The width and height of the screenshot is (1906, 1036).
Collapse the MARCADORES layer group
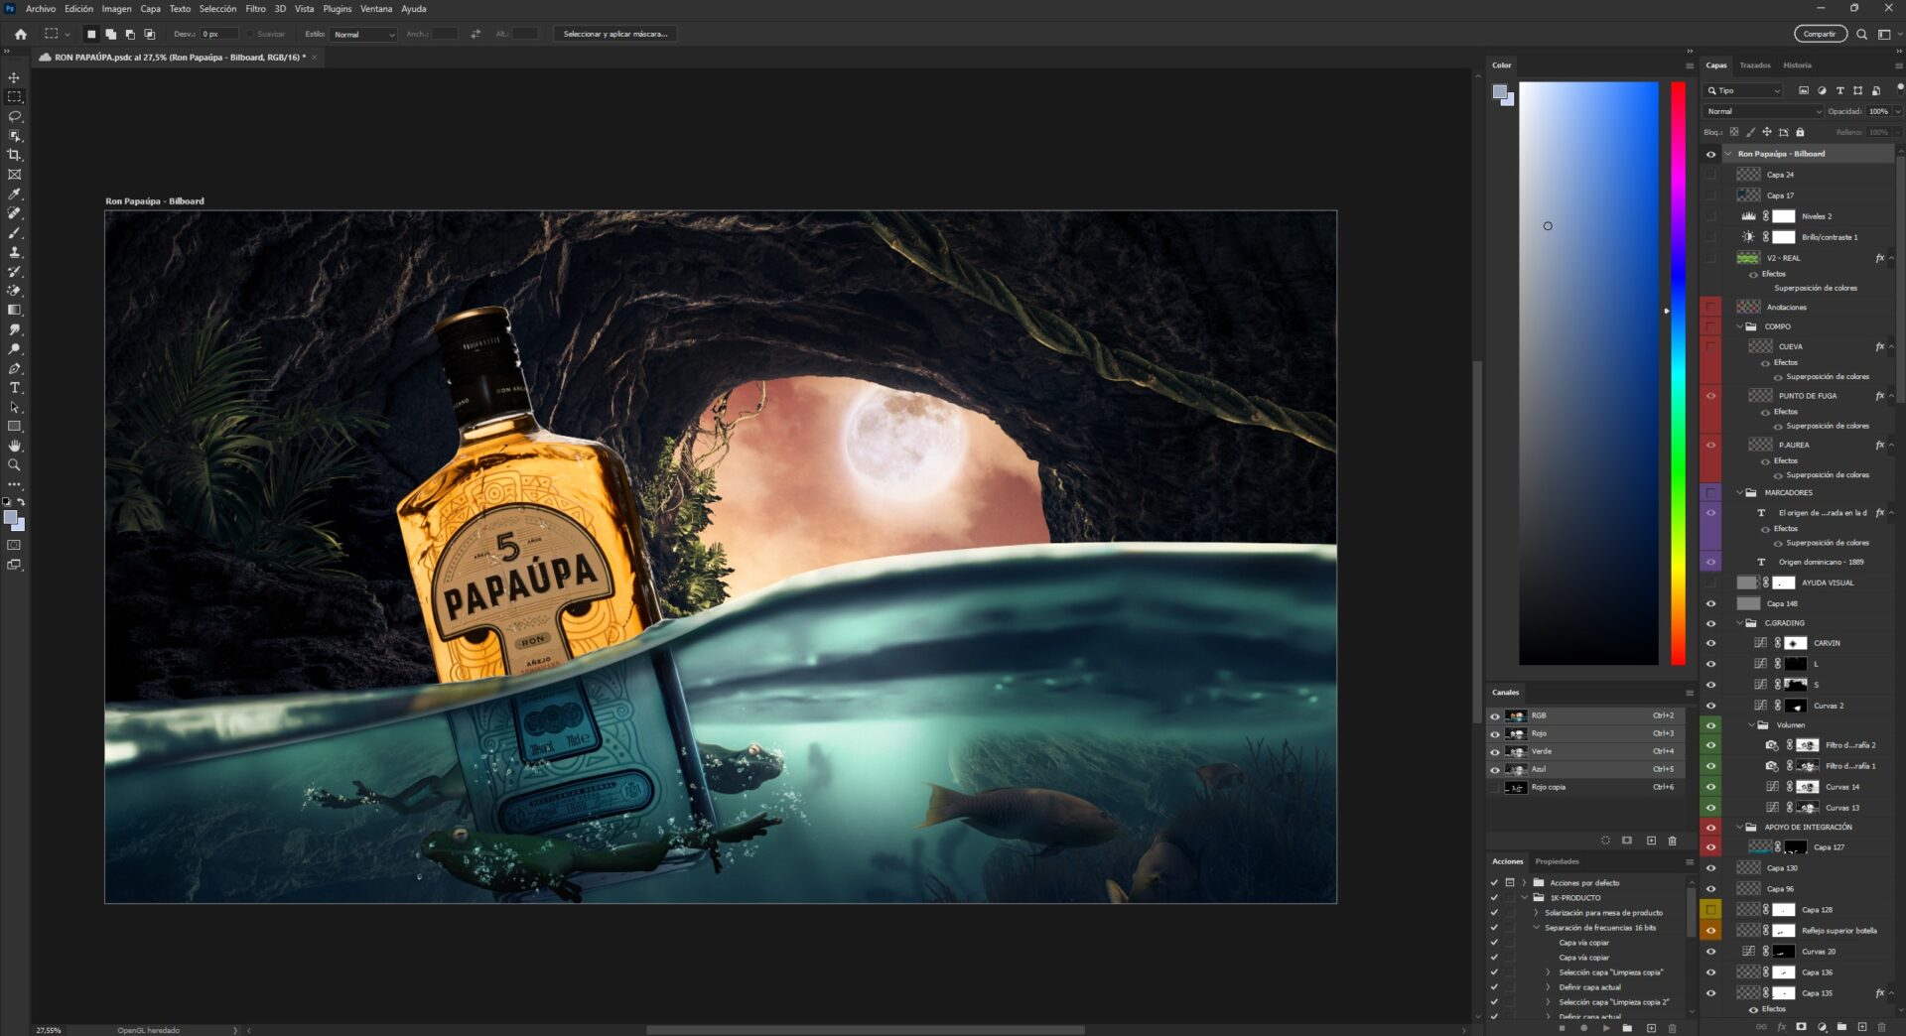click(x=1740, y=493)
